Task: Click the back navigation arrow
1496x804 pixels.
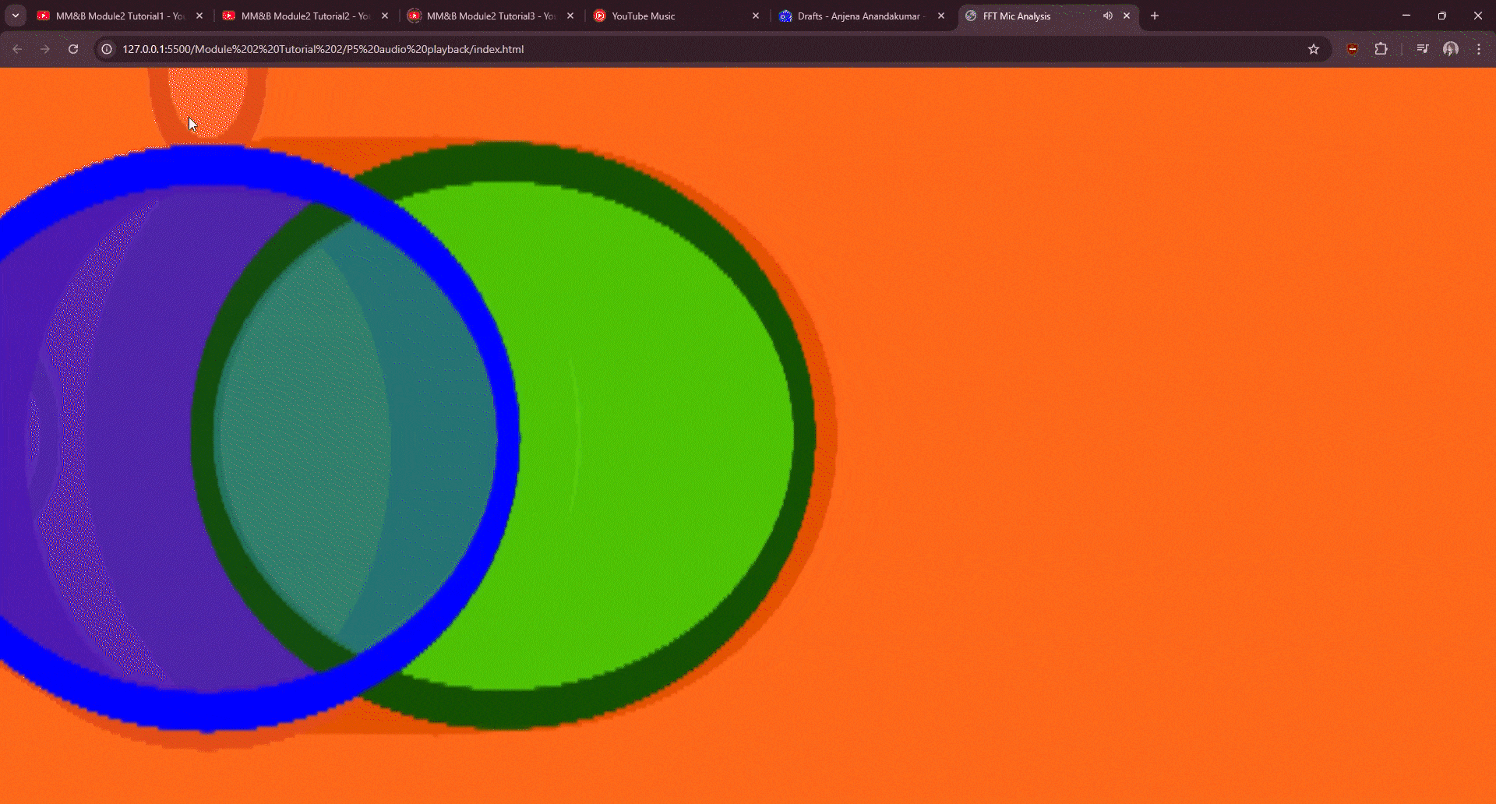Action: pyautogui.click(x=17, y=48)
